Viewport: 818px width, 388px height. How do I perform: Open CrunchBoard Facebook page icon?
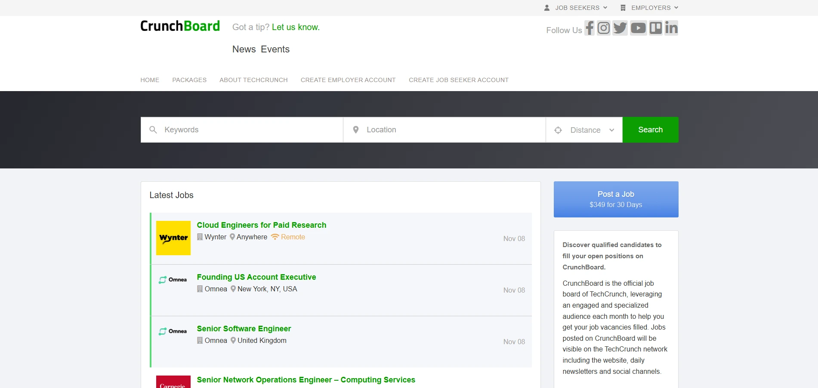coord(590,28)
